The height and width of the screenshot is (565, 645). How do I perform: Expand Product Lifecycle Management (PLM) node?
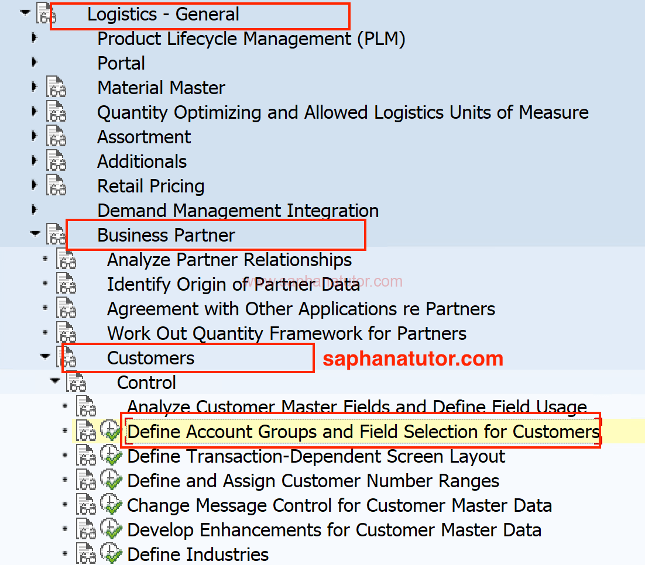(35, 38)
